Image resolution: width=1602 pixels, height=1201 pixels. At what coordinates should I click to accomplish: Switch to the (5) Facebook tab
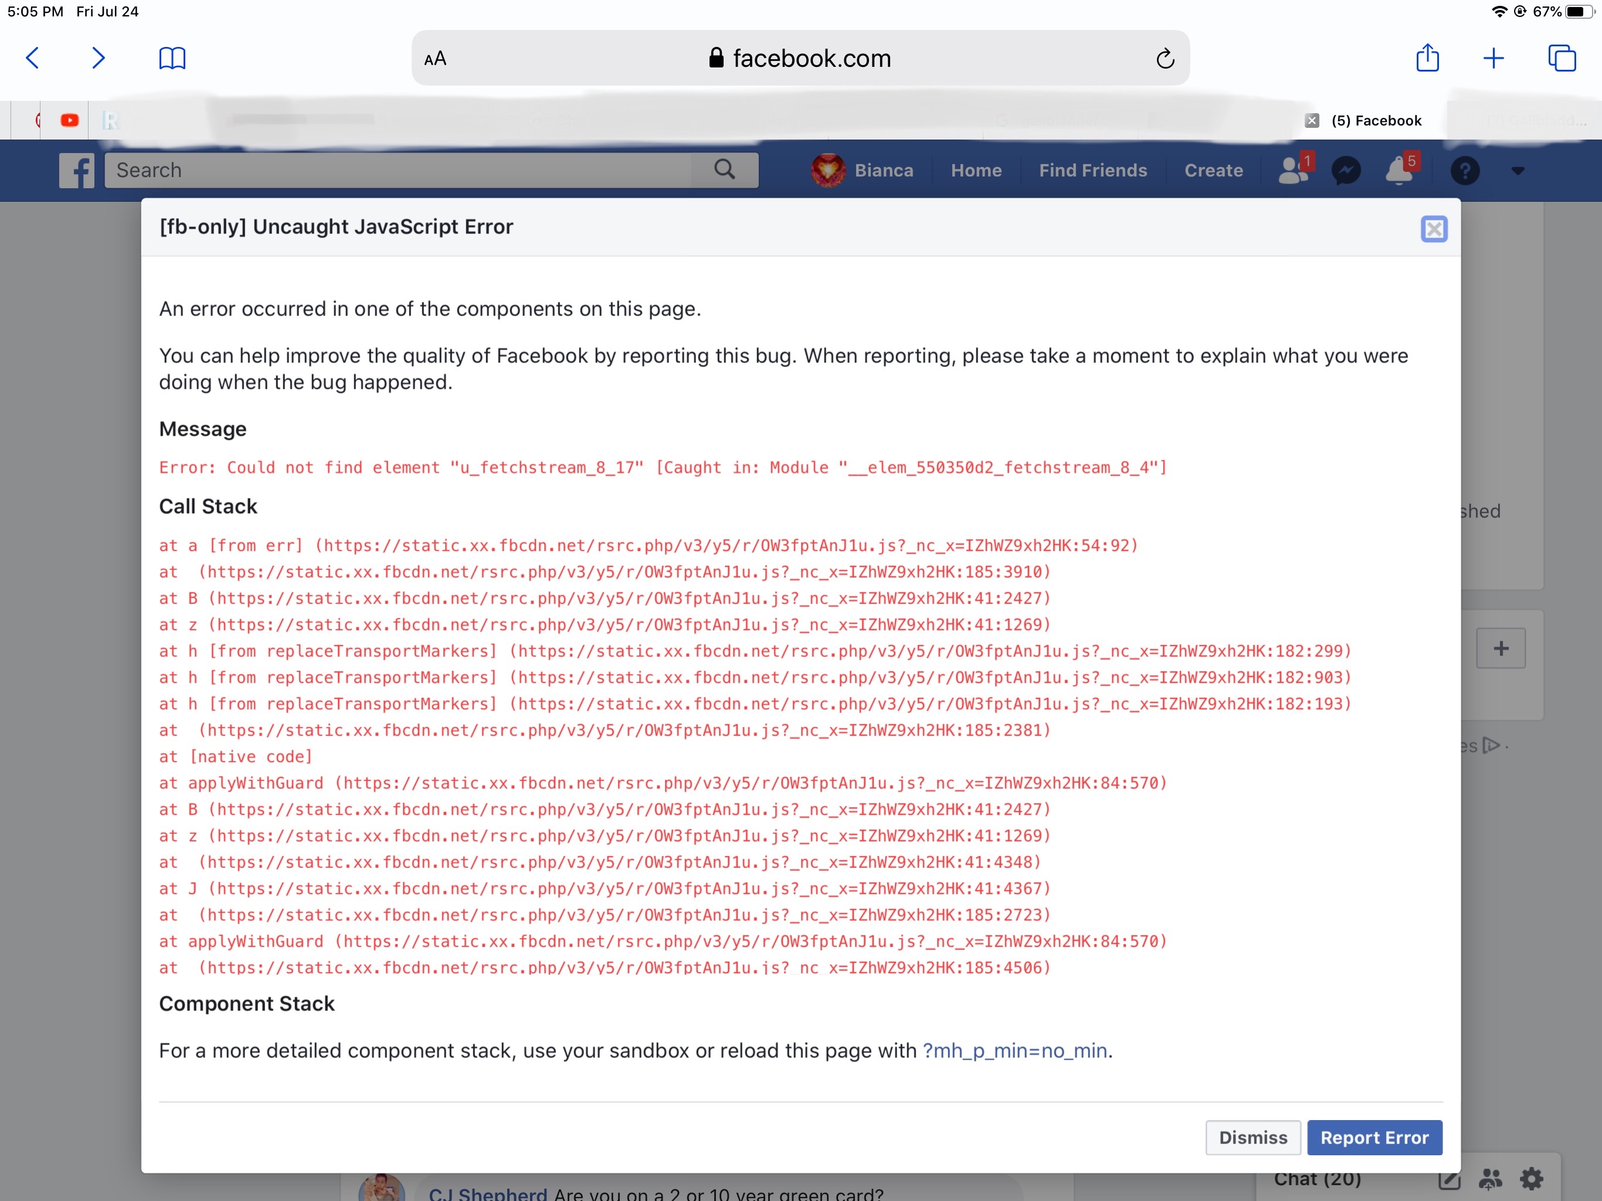[x=1376, y=121]
